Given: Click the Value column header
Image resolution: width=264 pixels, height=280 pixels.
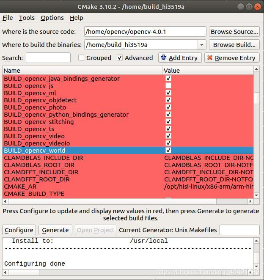Looking at the screenshot, I should click(x=208, y=71).
